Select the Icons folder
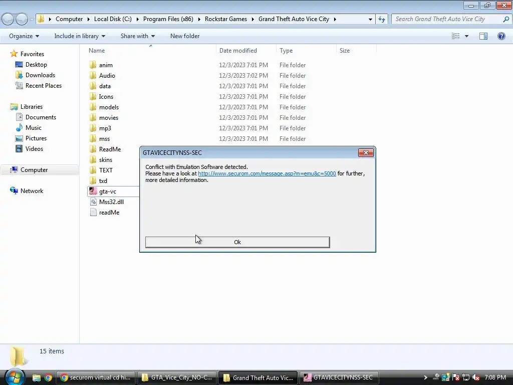The width and height of the screenshot is (513, 385). (x=106, y=97)
